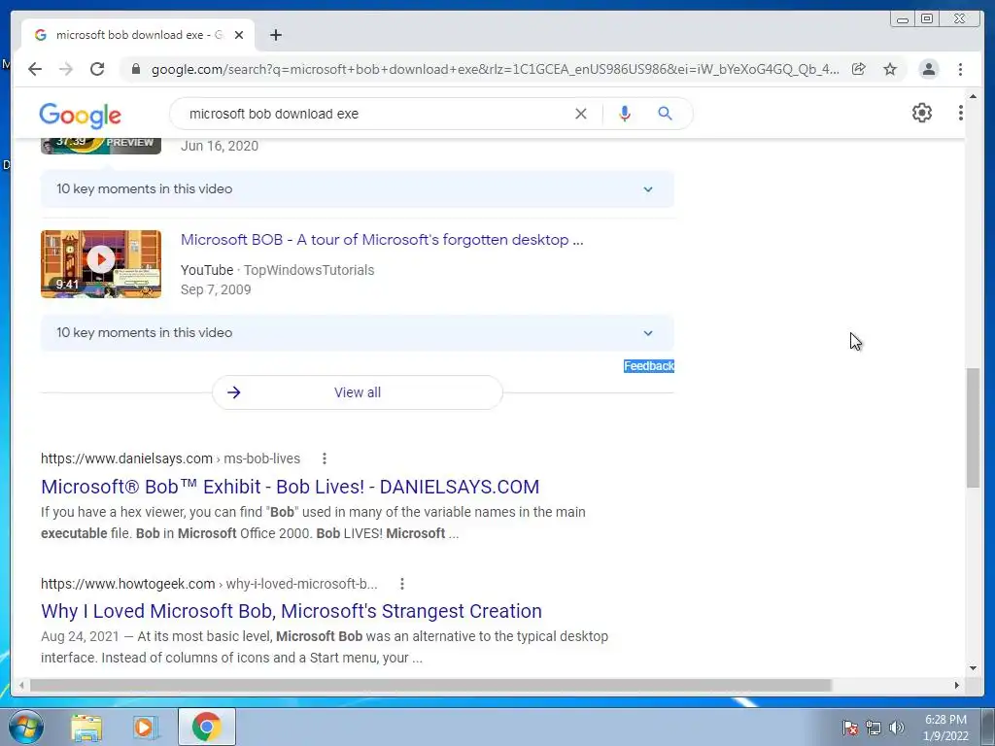Click the Feedback link
Image resolution: width=995 pixels, height=746 pixels.
tap(648, 366)
